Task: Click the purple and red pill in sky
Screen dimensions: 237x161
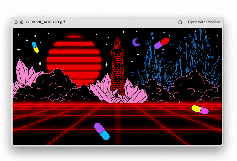Action: click(x=161, y=43)
